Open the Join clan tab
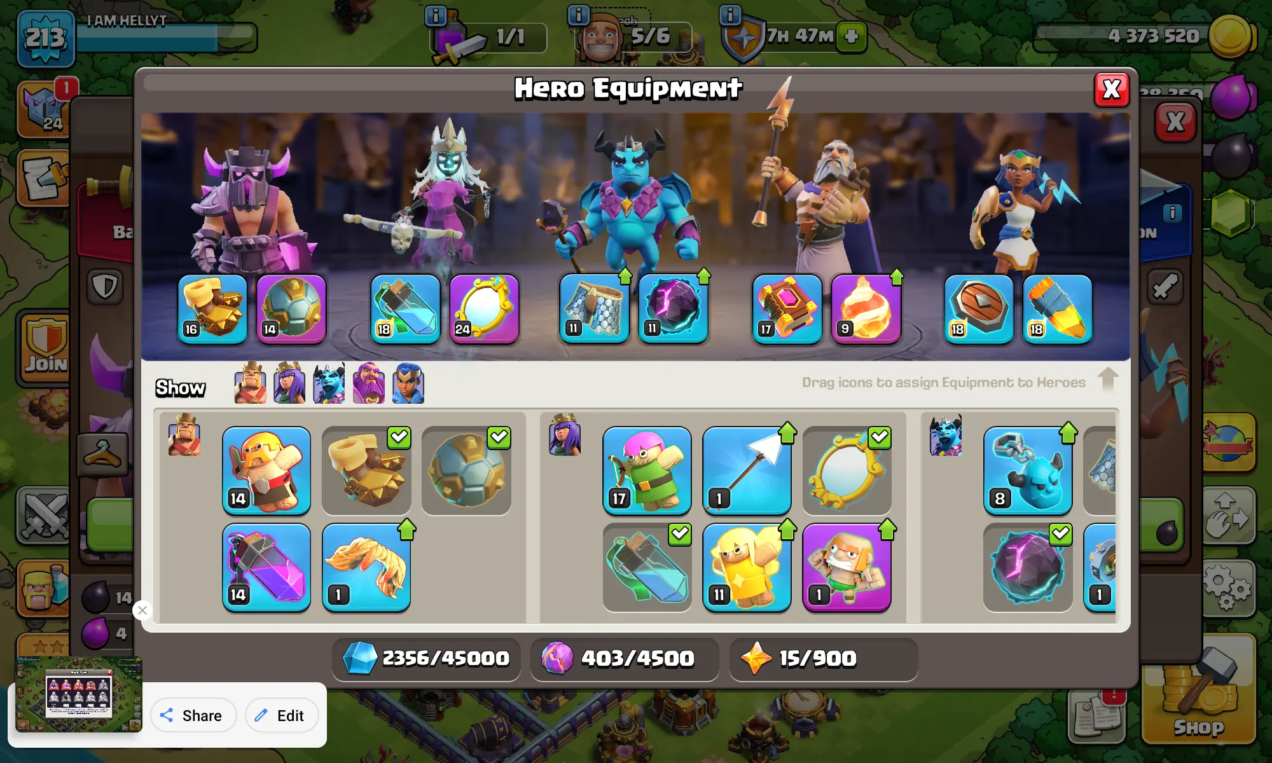This screenshot has height=763, width=1272. pyautogui.click(x=45, y=347)
